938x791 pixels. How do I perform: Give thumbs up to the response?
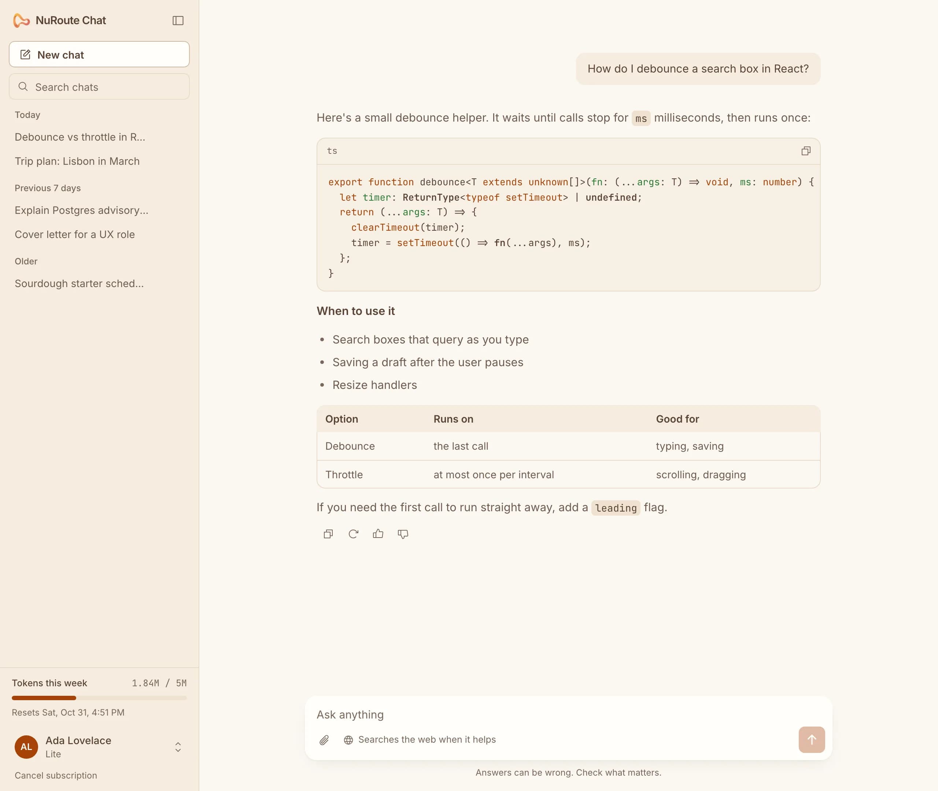click(x=378, y=534)
